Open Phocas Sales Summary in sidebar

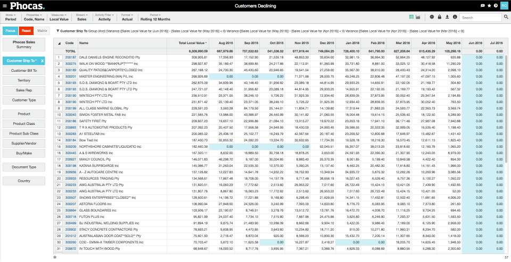[x=24, y=45]
